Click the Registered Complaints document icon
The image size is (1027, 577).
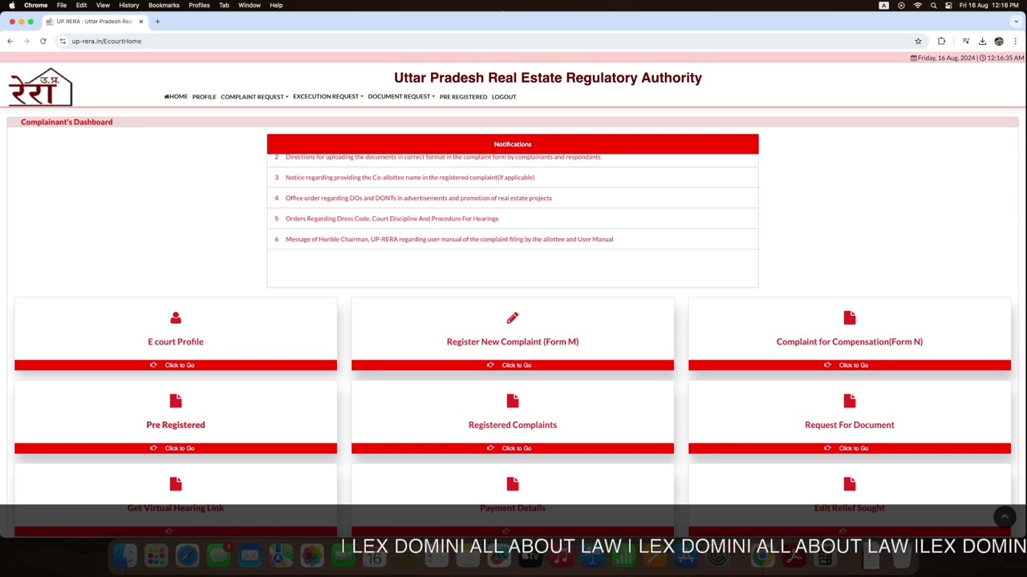coord(513,401)
